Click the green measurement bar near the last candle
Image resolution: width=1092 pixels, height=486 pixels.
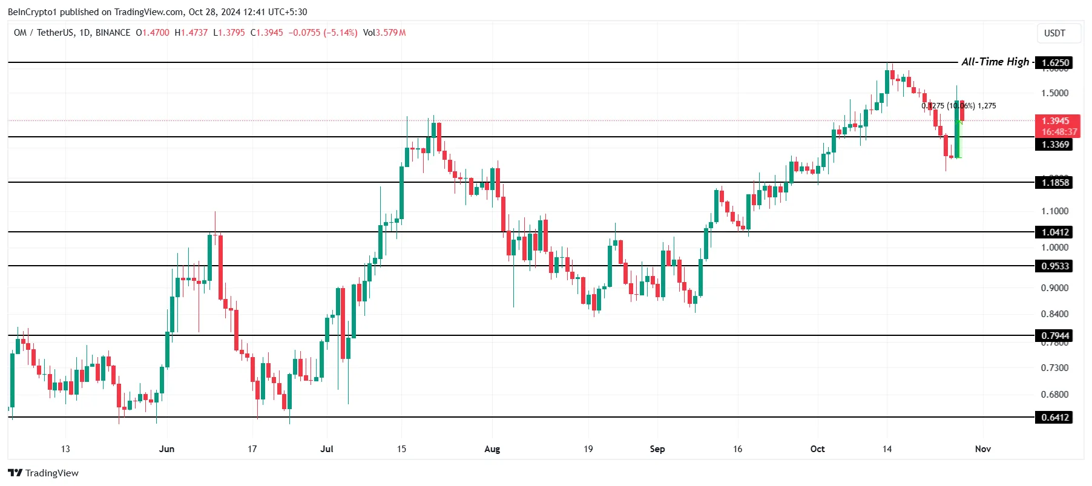coord(959,139)
